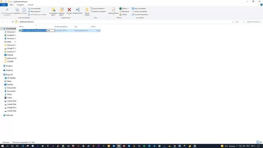Click the large Kopieren ribbon button
Viewport: 263px width, 148px height.
click(x=17, y=11)
